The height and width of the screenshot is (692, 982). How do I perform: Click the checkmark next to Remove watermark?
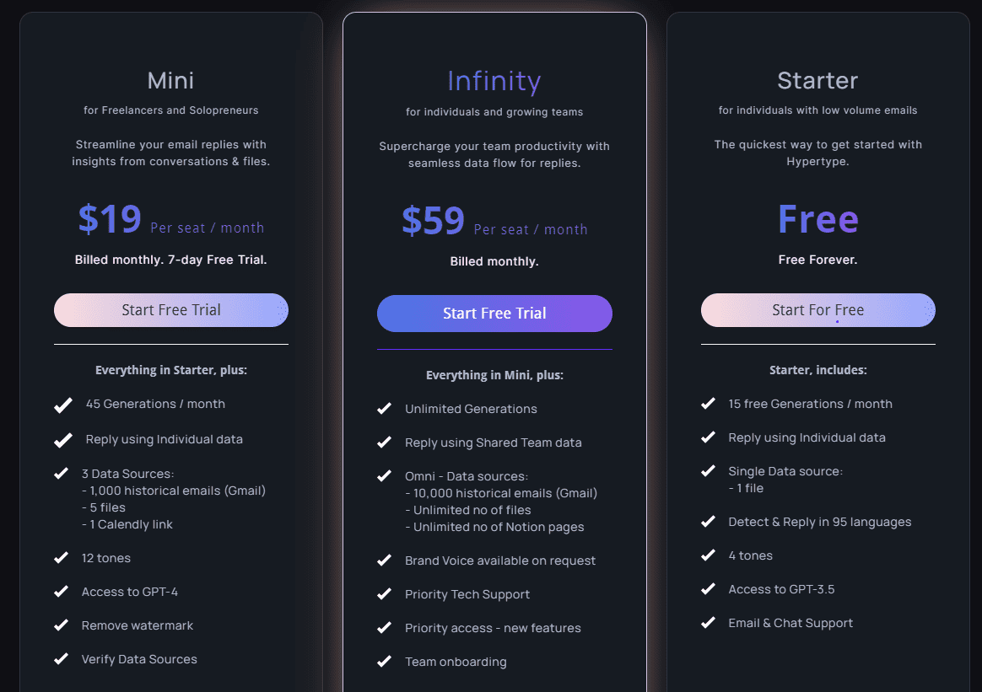tap(62, 625)
